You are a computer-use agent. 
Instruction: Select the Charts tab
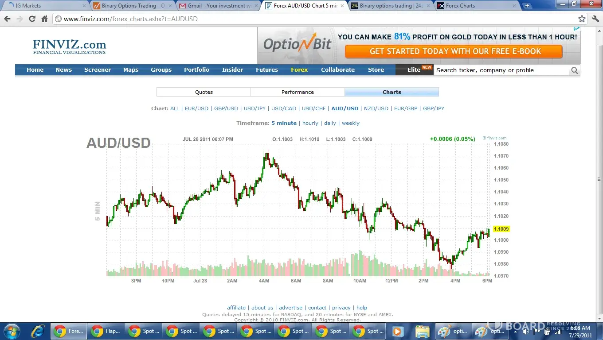point(392,92)
